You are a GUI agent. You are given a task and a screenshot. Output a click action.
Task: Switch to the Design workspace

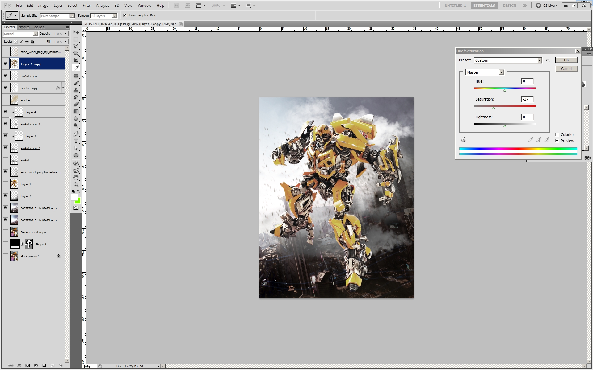[x=509, y=6]
